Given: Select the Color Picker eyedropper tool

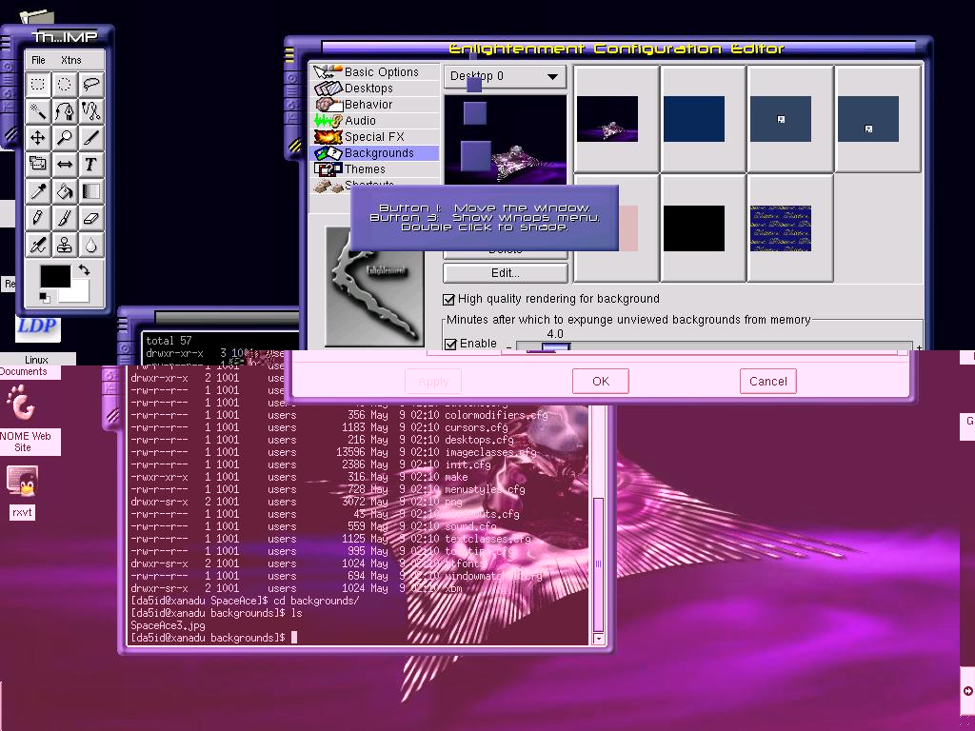Looking at the screenshot, I should point(37,191).
